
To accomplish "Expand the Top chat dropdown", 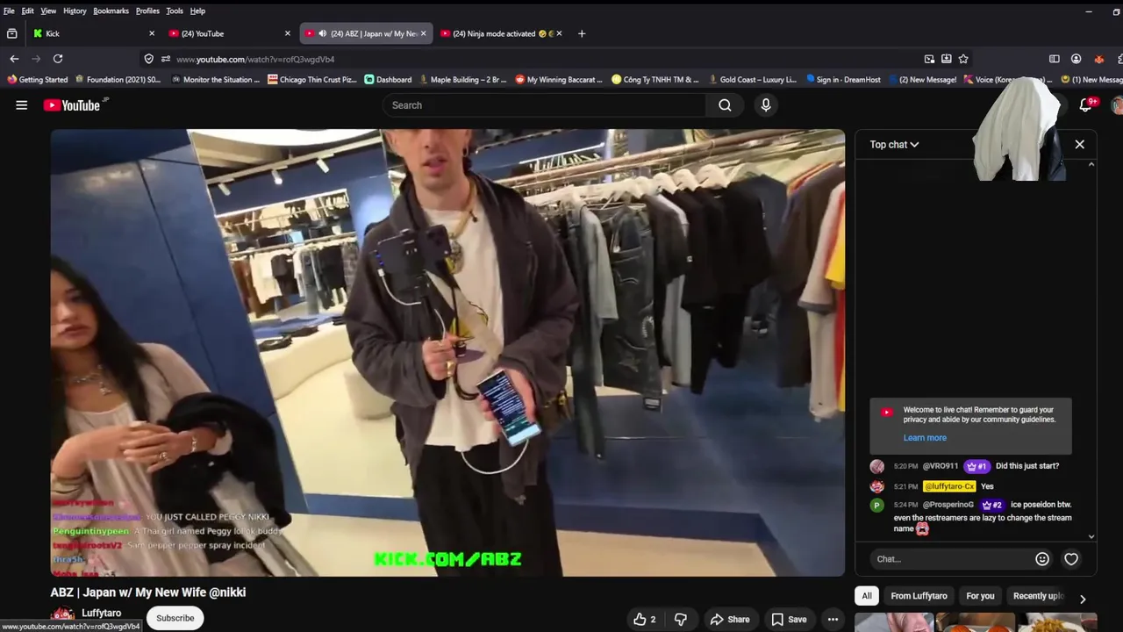I will tap(894, 144).
